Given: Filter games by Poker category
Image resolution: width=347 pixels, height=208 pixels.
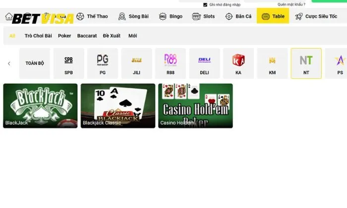Looking at the screenshot, I should [x=64, y=36].
